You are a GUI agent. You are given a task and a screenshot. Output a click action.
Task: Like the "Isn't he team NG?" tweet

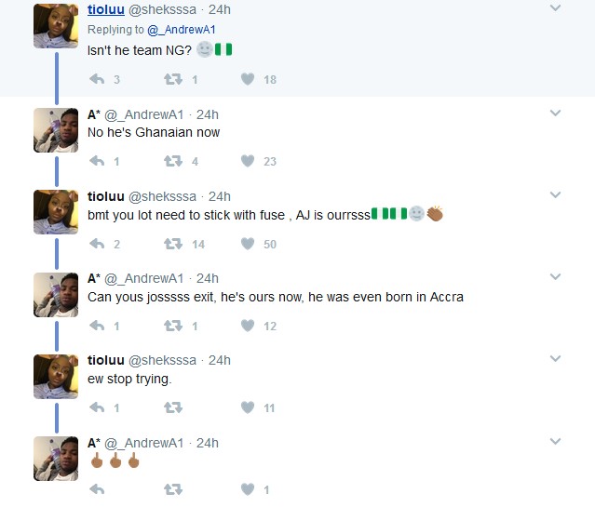click(248, 79)
